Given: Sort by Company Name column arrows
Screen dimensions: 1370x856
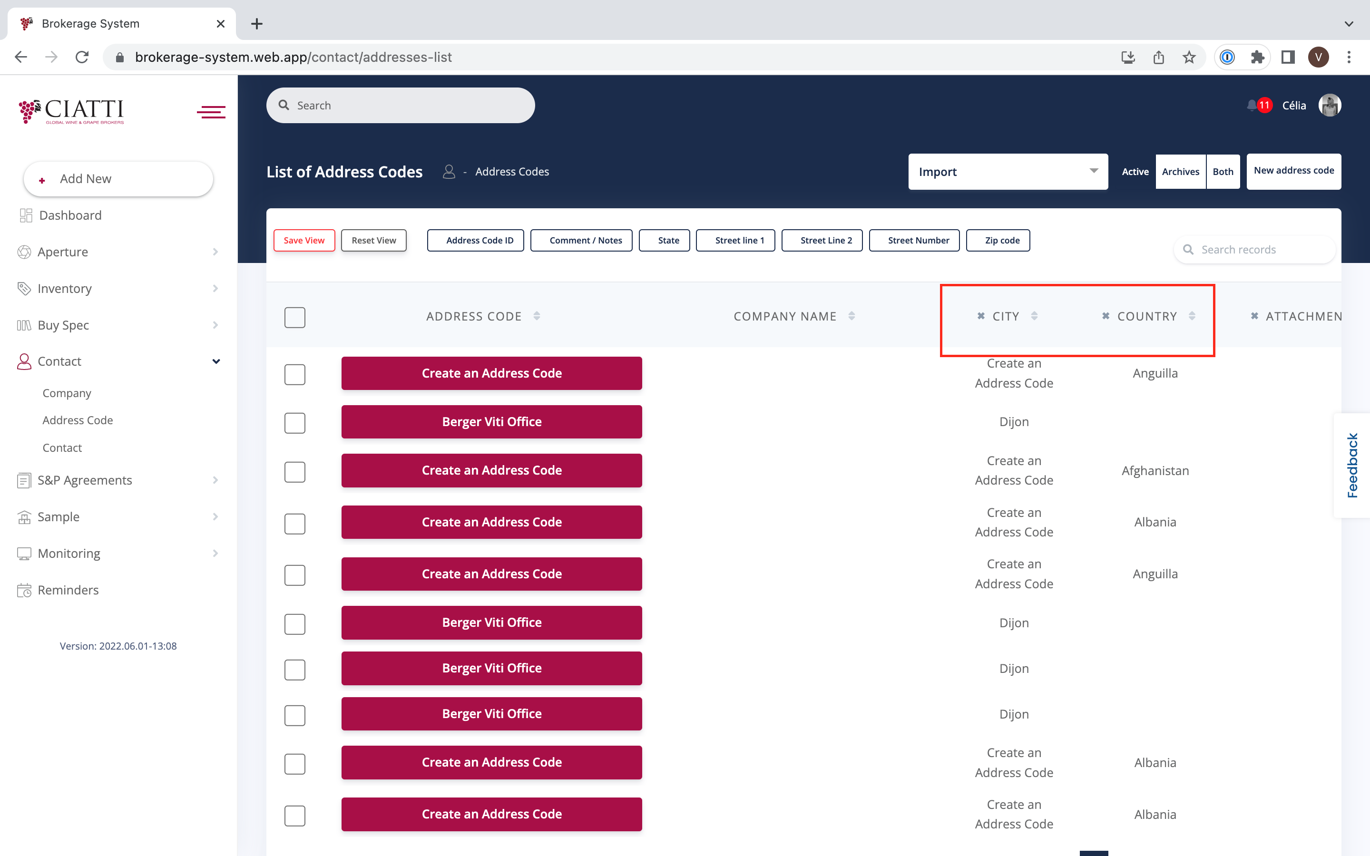Looking at the screenshot, I should pyautogui.click(x=851, y=316).
